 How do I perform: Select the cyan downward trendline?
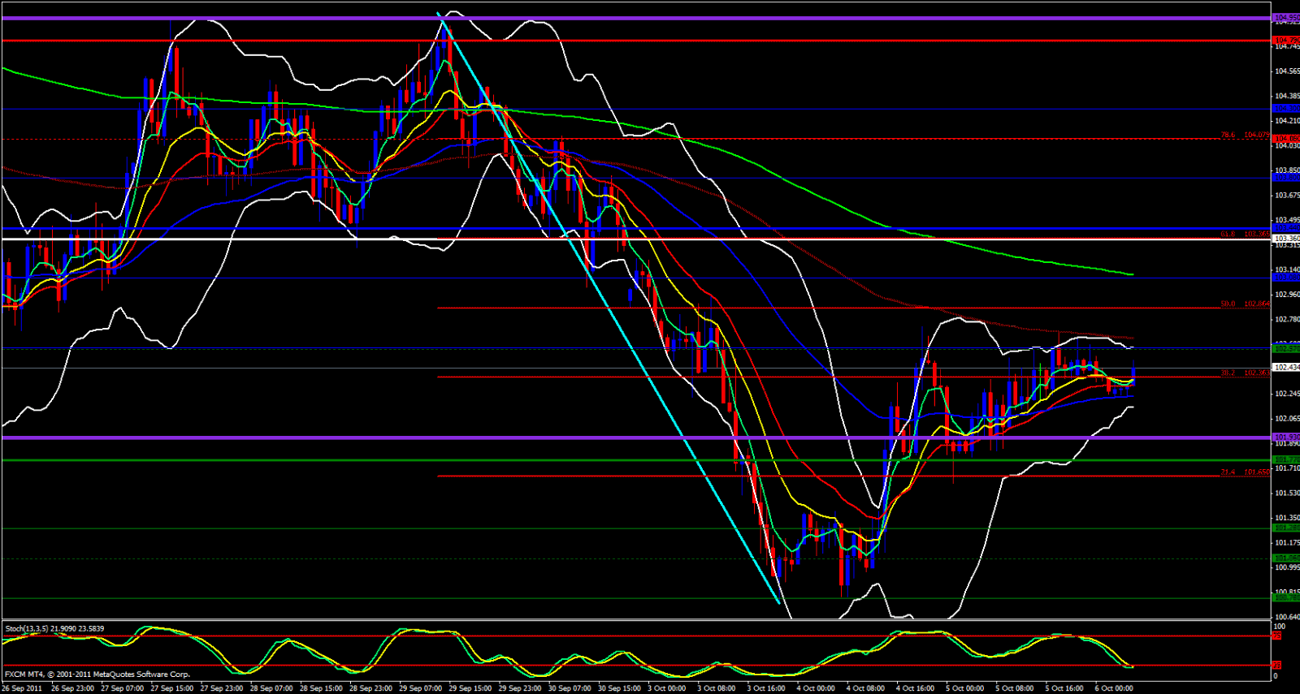coord(609,308)
